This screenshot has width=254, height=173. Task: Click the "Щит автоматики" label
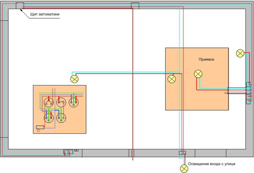pos(45,14)
